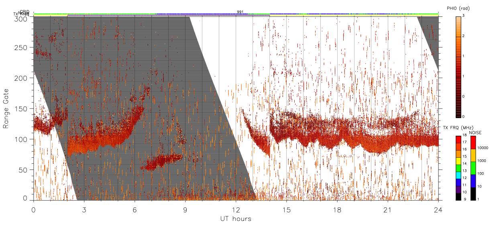Image resolution: width=493 pixels, height=227 pixels.
Task: Select tick label 24 on UT hours axis
Action: [438, 210]
